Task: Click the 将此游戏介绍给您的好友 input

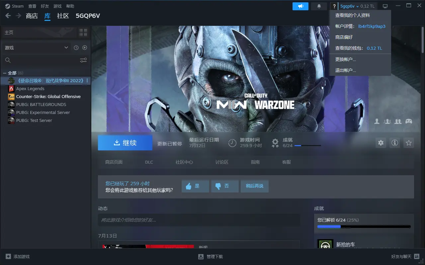Action: (x=199, y=220)
